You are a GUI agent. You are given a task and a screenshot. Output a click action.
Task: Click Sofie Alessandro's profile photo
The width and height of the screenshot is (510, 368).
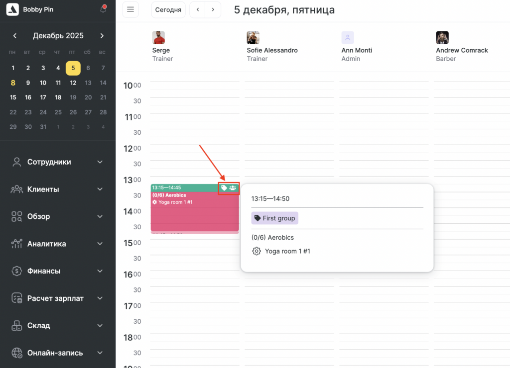(253, 38)
